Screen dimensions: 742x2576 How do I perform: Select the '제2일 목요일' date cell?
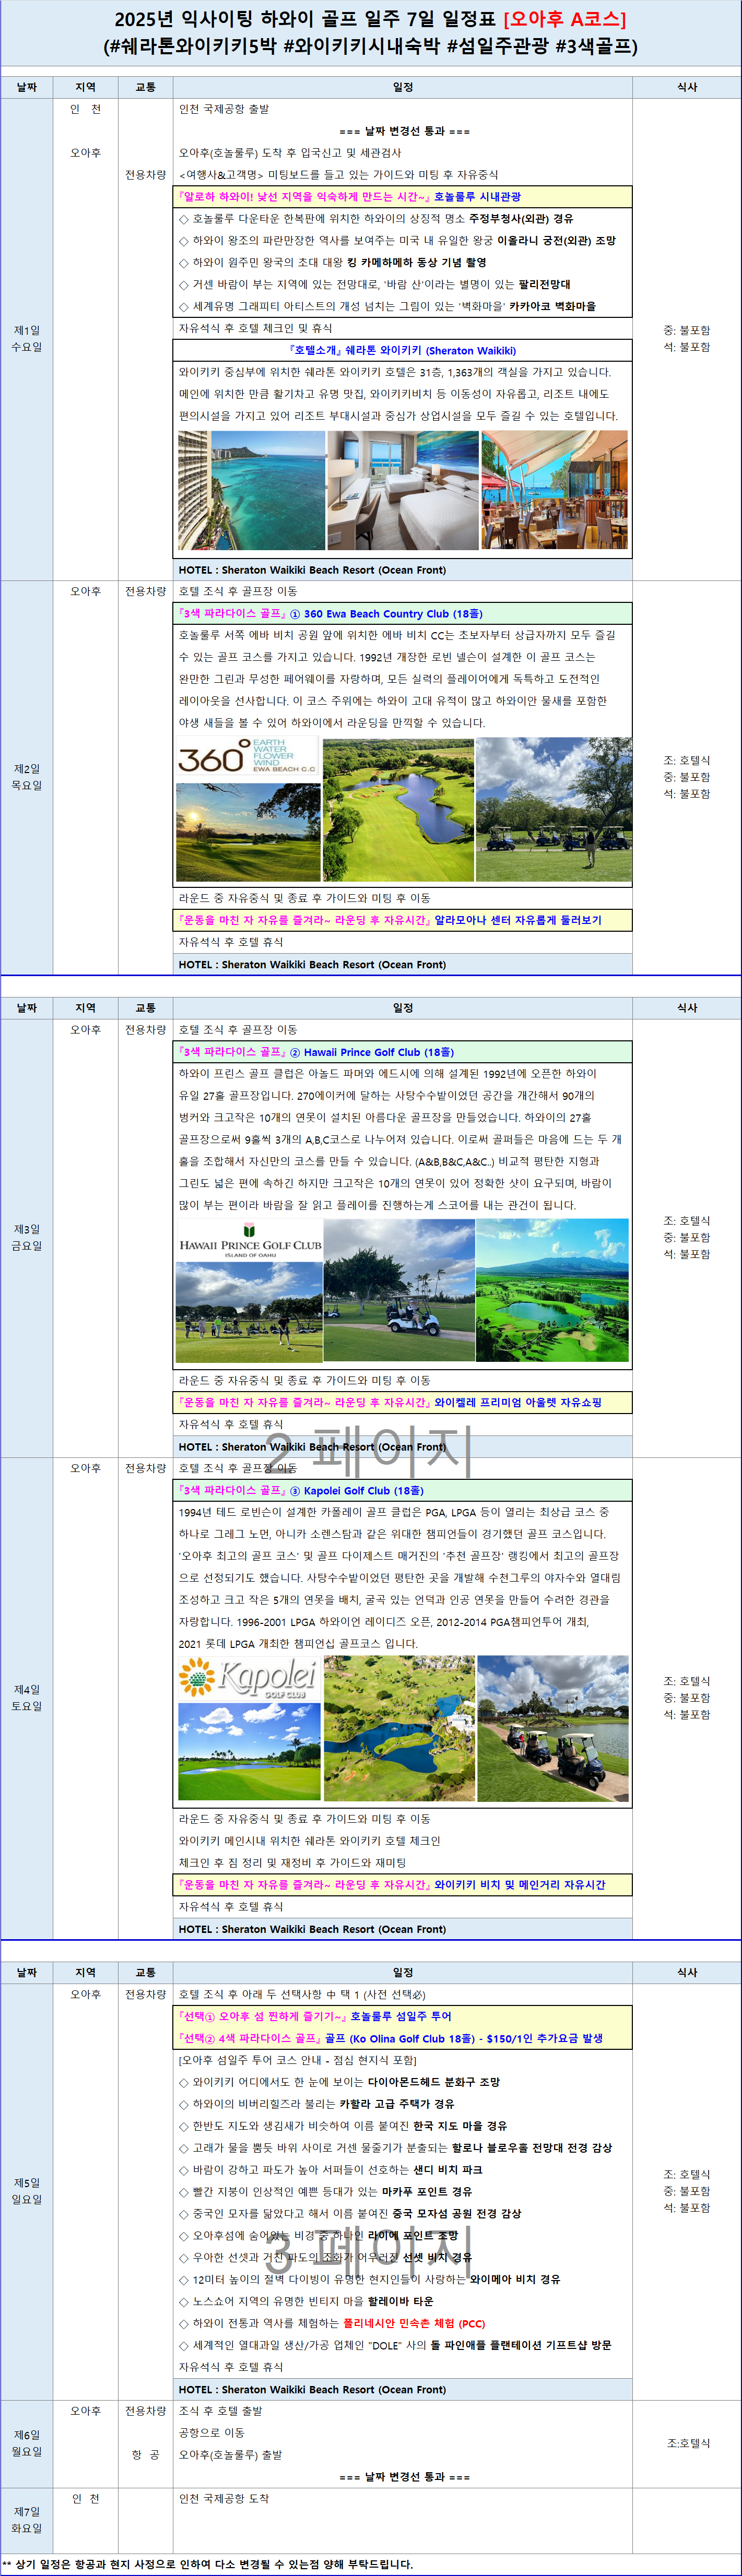(x=27, y=777)
